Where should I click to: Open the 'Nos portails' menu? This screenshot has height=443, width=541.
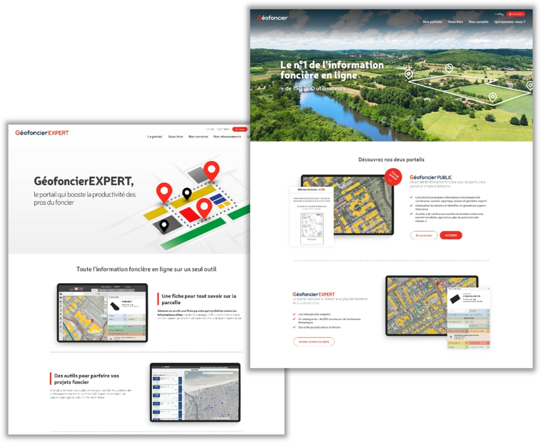pyautogui.click(x=432, y=22)
